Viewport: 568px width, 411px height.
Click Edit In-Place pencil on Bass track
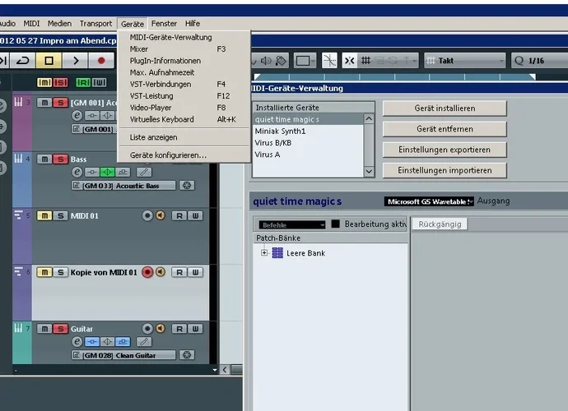[x=144, y=173]
